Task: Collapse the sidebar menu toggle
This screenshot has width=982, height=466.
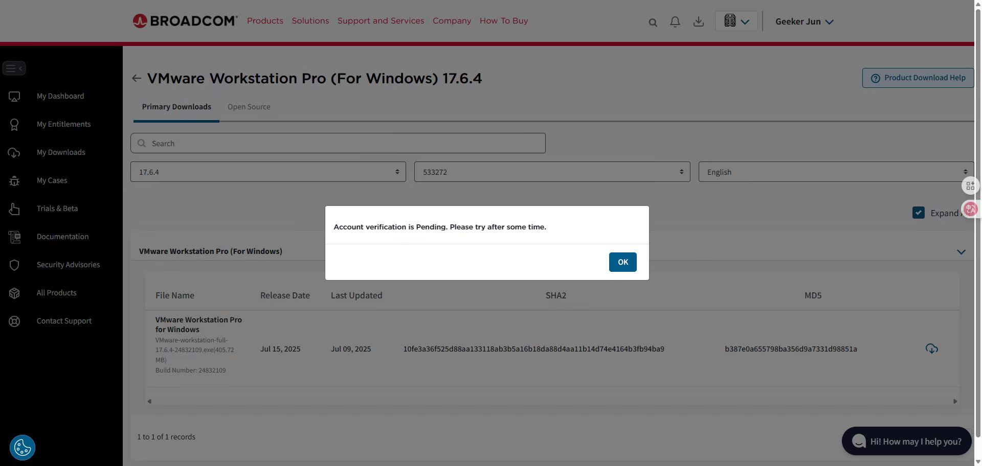Action: click(x=14, y=68)
